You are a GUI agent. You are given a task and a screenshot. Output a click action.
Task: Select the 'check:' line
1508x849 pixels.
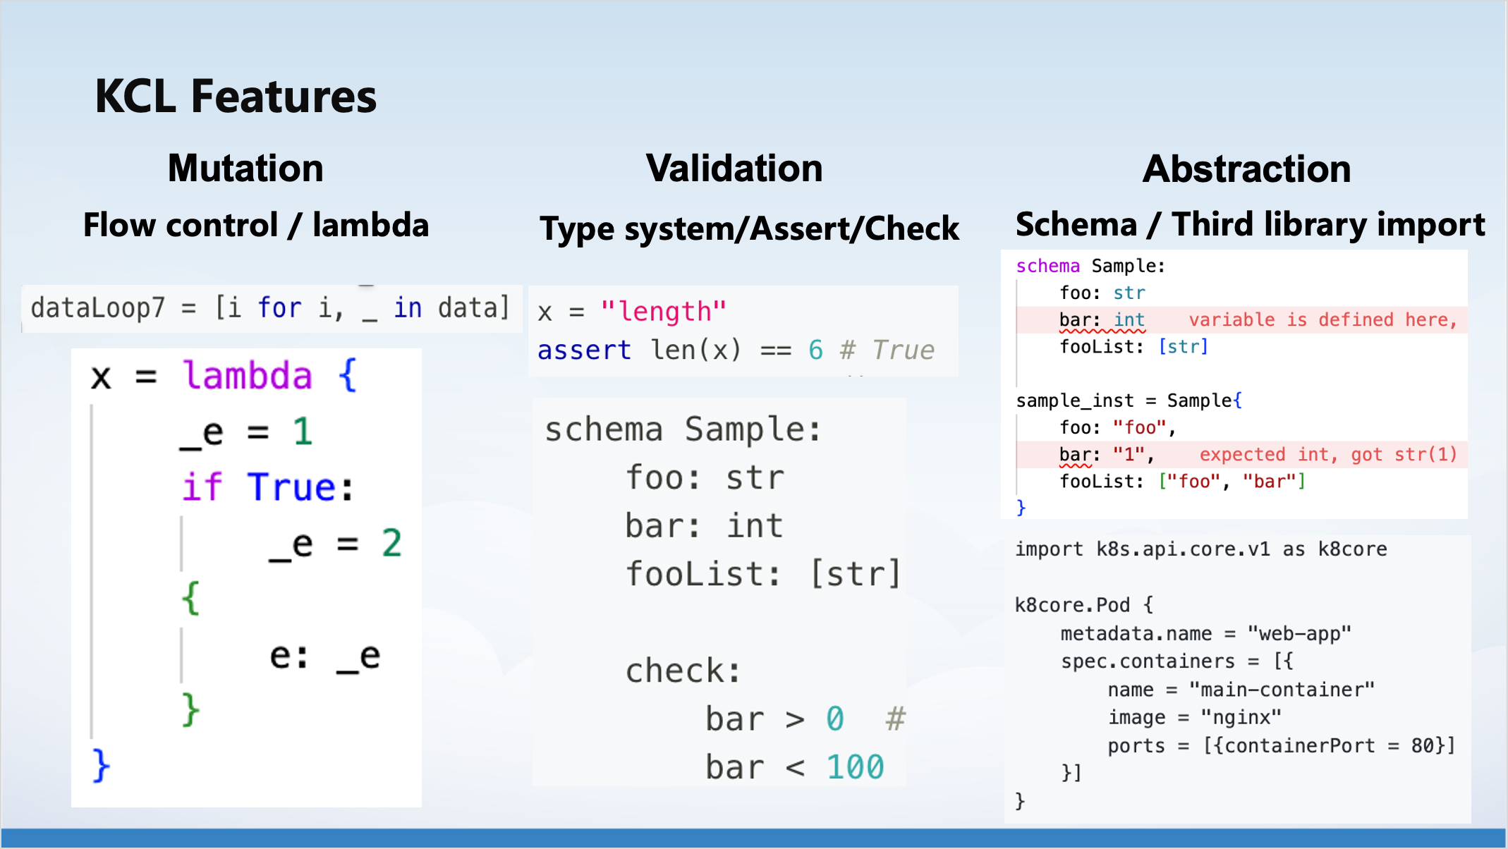pyautogui.click(x=683, y=670)
